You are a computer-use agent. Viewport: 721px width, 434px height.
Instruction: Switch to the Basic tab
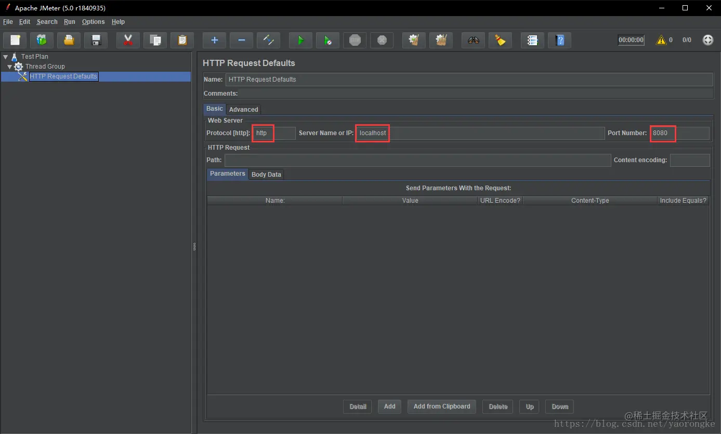(x=215, y=109)
